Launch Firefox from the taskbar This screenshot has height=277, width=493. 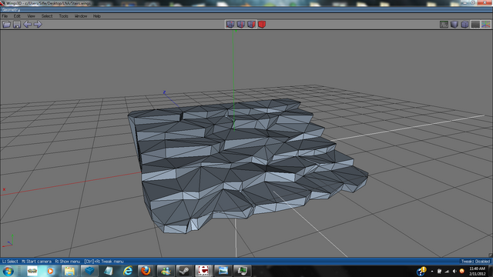[x=146, y=271]
